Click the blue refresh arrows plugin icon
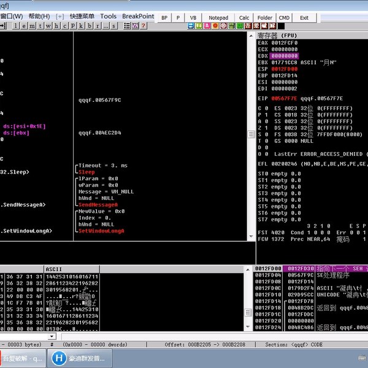The height and width of the screenshot is (368, 368). tap(191, 26)
